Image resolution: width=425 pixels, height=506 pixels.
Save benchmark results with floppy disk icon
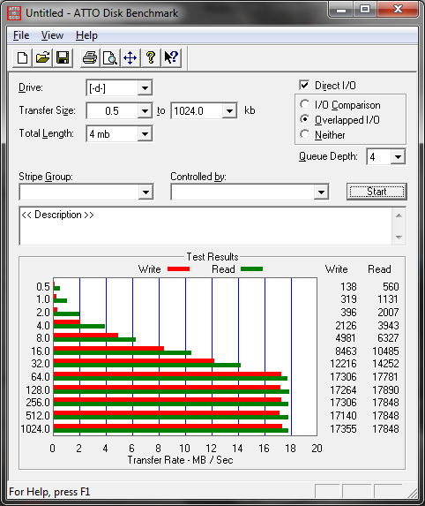(63, 58)
